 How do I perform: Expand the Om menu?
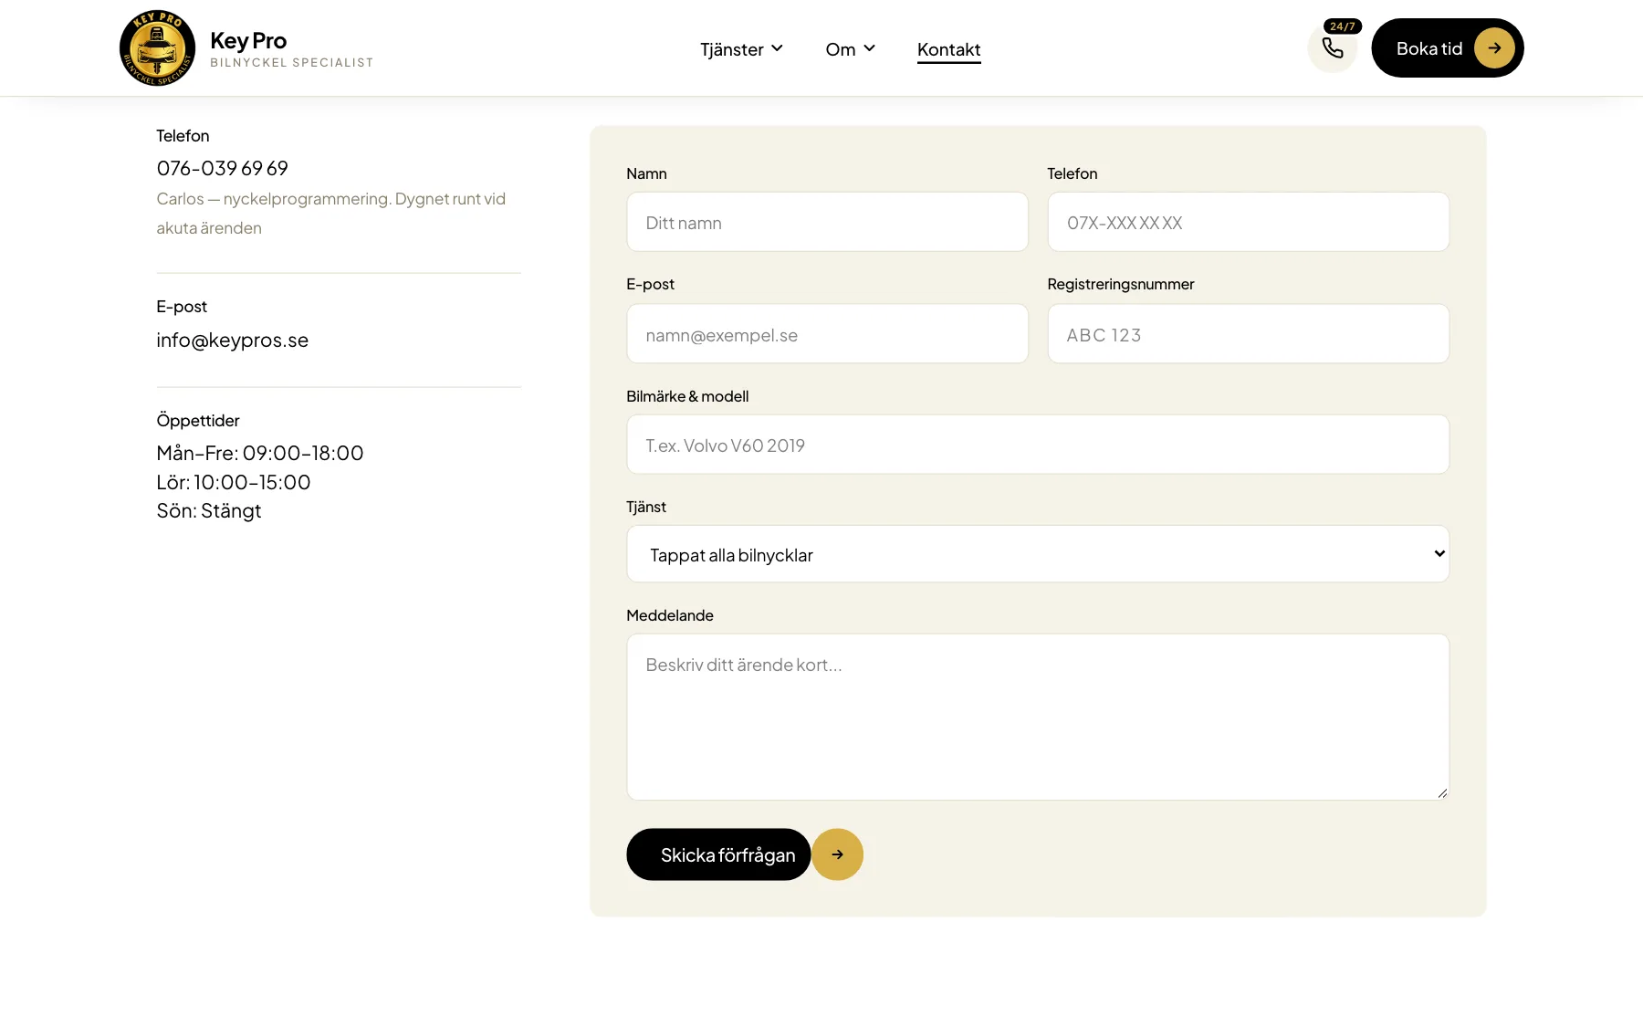(851, 49)
